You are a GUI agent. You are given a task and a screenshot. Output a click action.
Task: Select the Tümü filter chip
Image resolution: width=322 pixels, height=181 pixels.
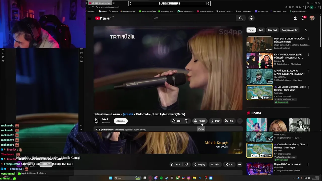click(x=251, y=30)
